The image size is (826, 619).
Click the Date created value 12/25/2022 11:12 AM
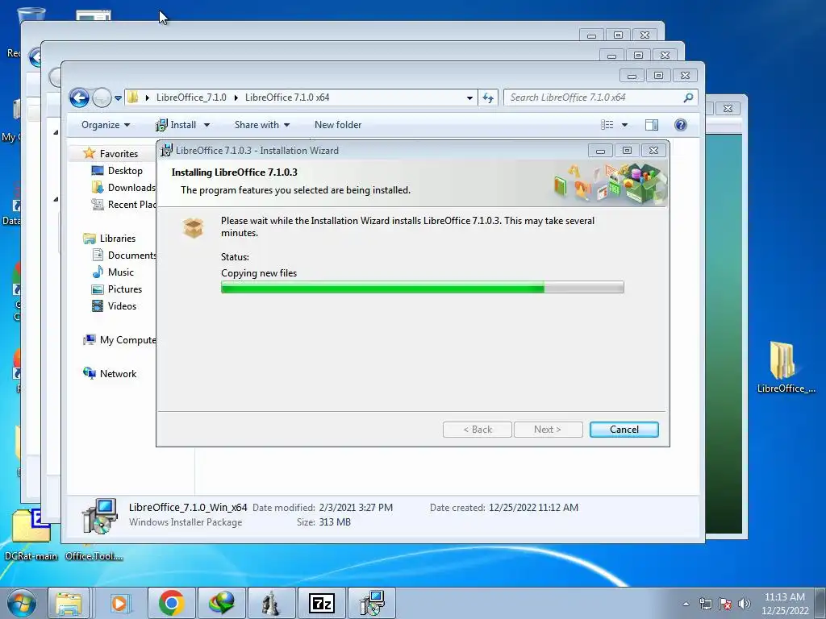[533, 508]
